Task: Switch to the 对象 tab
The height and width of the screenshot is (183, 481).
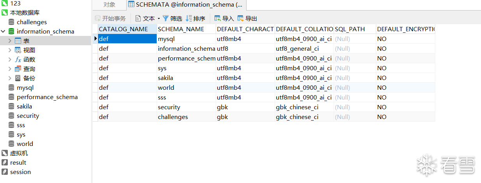Action: point(109,5)
